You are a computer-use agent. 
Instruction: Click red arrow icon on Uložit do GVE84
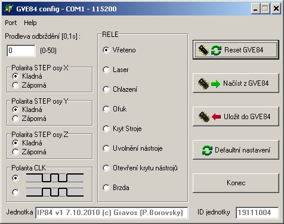[x=217, y=117]
